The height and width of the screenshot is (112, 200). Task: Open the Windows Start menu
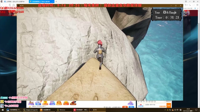tap(2, 110)
